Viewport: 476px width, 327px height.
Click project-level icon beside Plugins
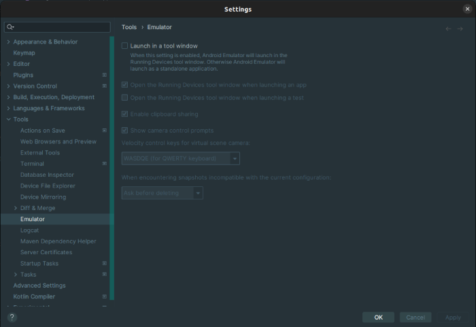(x=104, y=75)
